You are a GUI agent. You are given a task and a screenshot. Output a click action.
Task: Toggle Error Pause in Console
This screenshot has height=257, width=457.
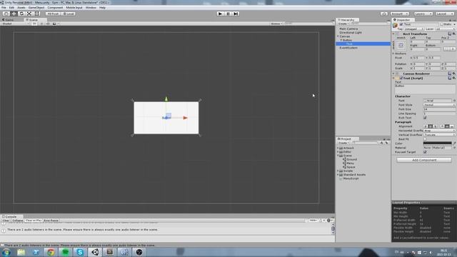pyautogui.click(x=51, y=221)
